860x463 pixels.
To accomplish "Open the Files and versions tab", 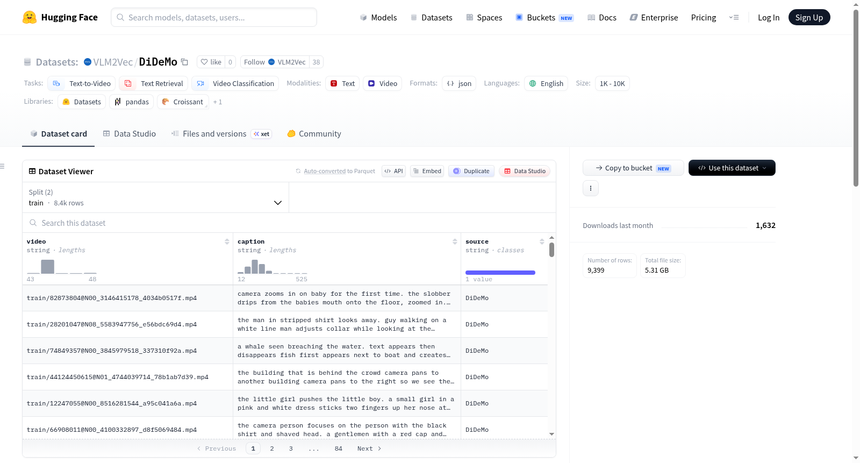I will click(x=221, y=134).
